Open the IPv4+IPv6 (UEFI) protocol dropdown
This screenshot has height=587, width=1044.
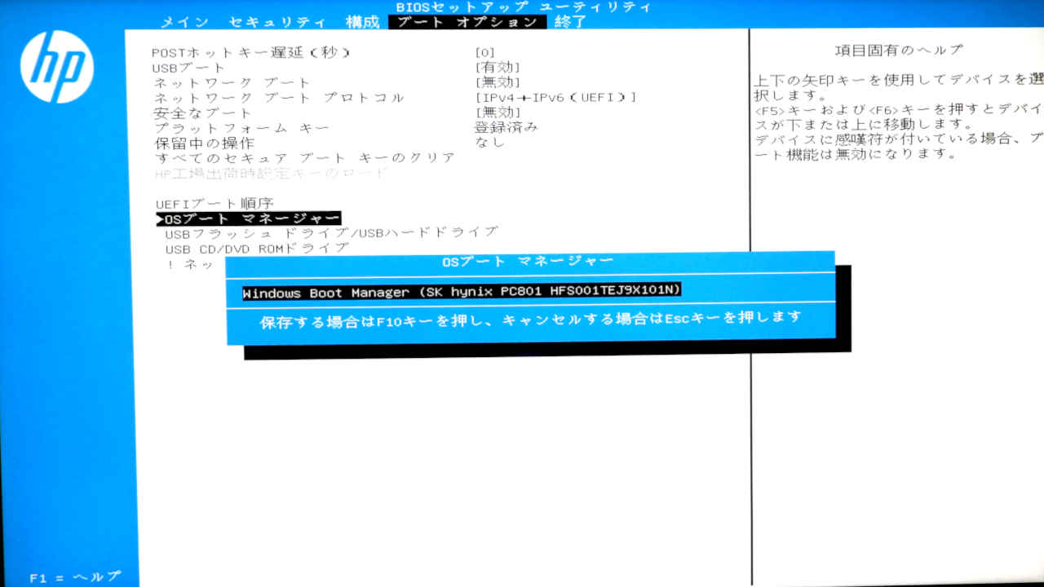coord(555,98)
